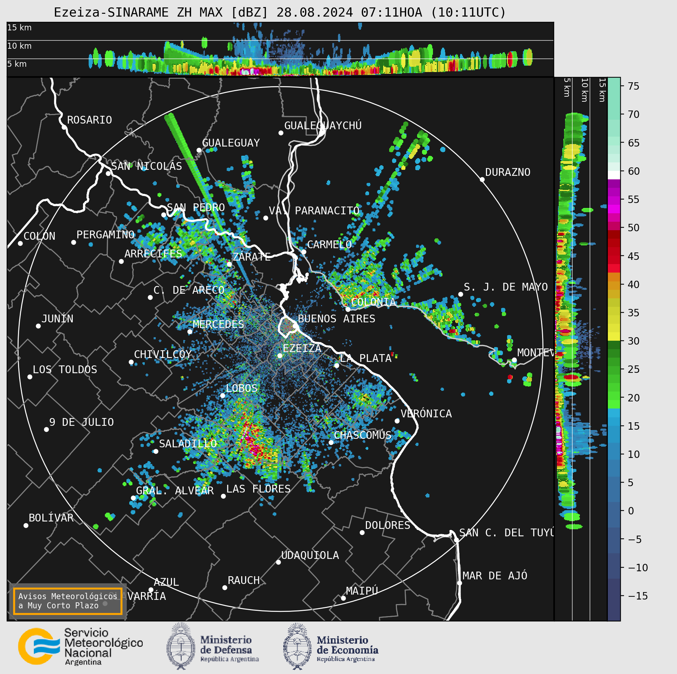
Task: Click the AZUL city label
Action: (166, 582)
